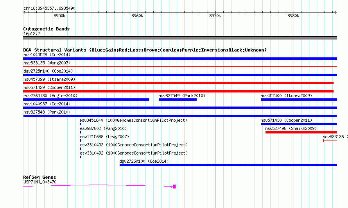
Task: Click the short blue bar under nsv827549
Action: (x=178, y=100)
